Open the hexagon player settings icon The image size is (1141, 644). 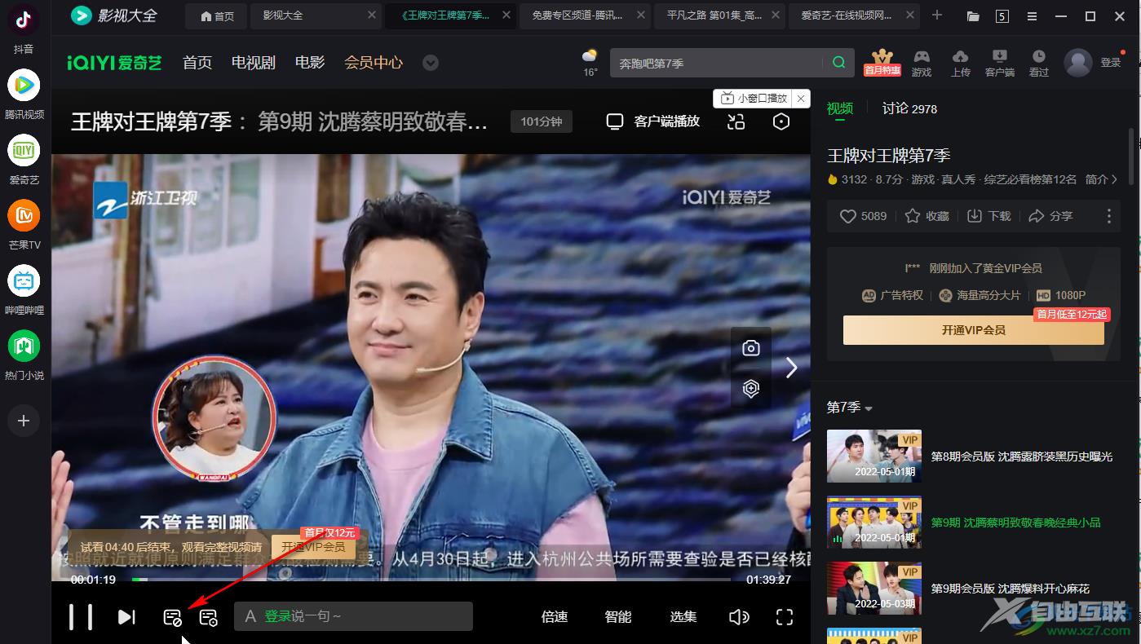[x=781, y=121]
